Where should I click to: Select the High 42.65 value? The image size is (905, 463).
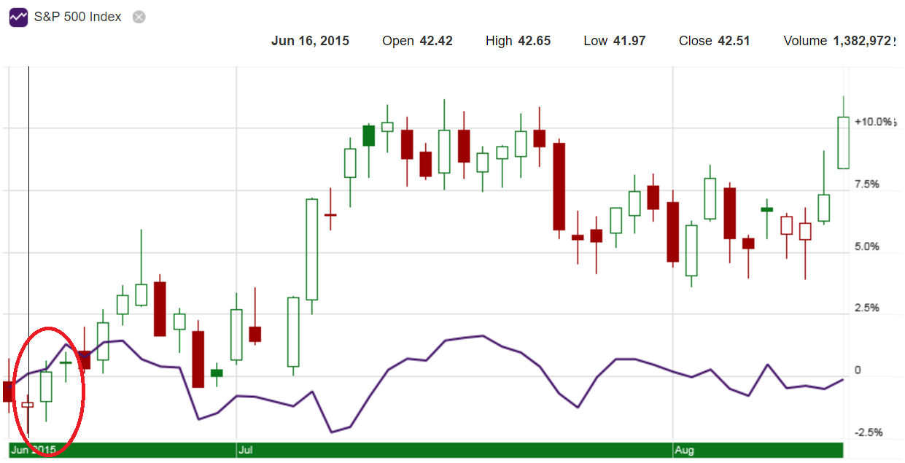point(518,41)
